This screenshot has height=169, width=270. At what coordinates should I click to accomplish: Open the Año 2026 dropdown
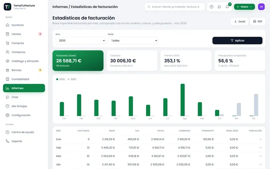81,41
